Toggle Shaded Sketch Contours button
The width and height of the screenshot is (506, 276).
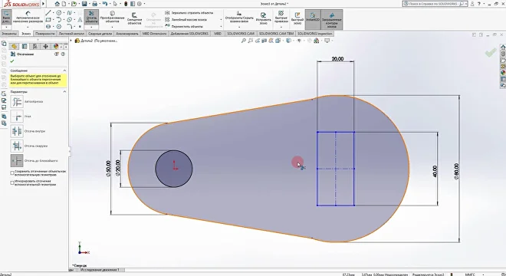click(331, 19)
